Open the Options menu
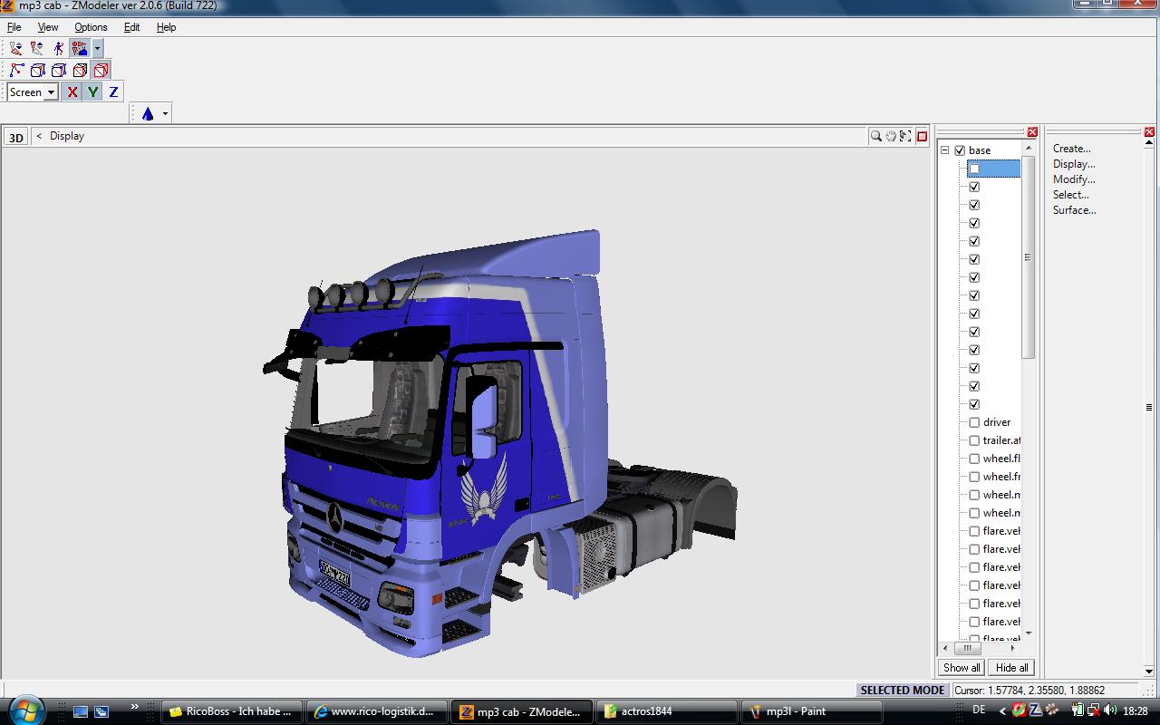 click(91, 27)
